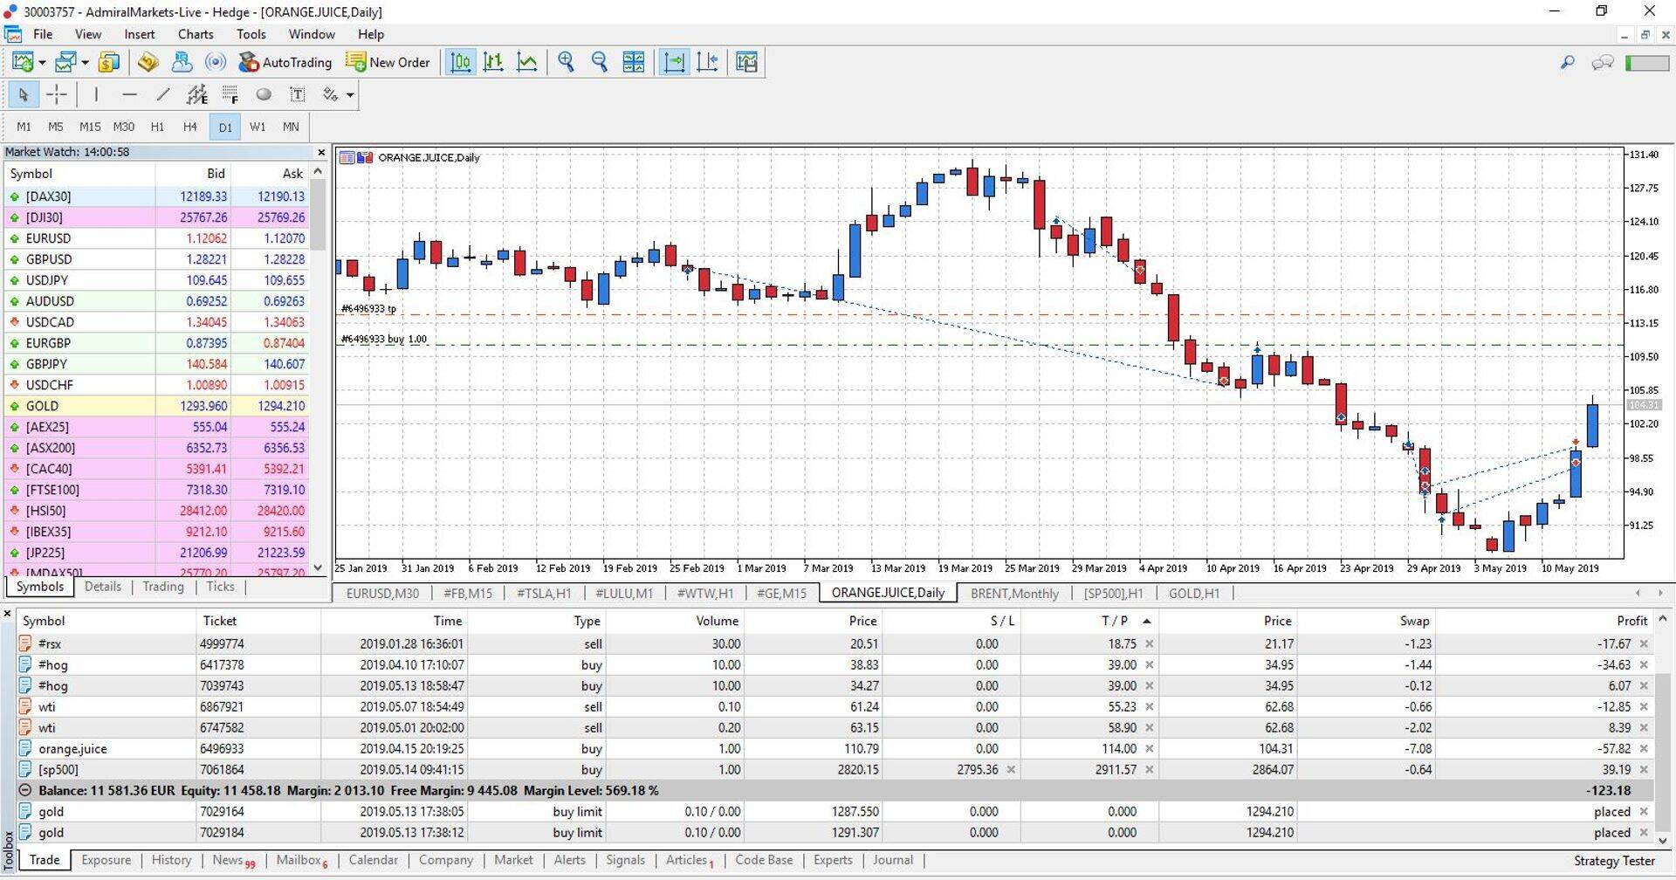Switch chart to line chart view
This screenshot has width=1676, height=880.
(527, 62)
